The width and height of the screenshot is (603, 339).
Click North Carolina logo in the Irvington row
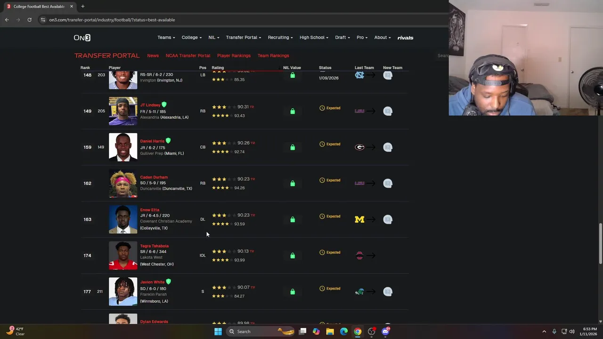point(359,75)
